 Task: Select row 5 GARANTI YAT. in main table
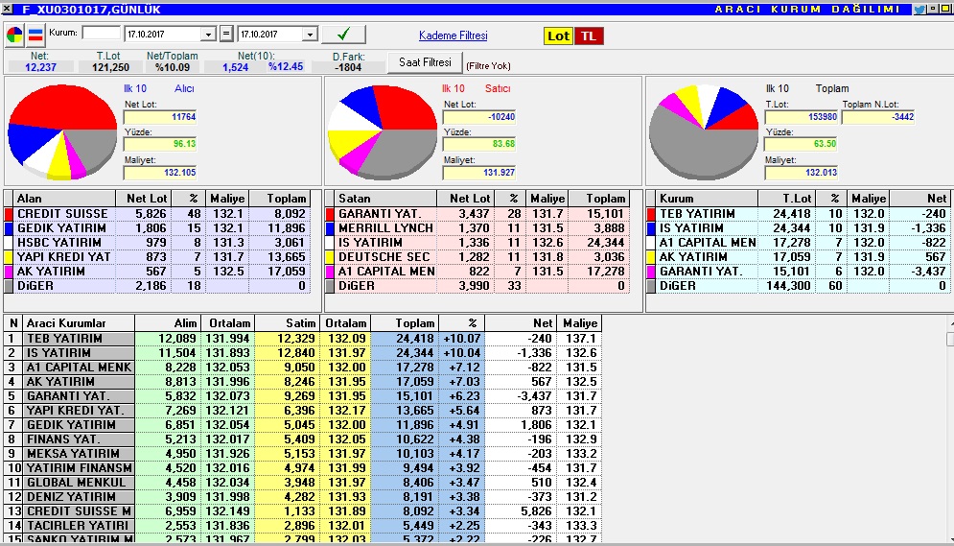(x=302, y=396)
